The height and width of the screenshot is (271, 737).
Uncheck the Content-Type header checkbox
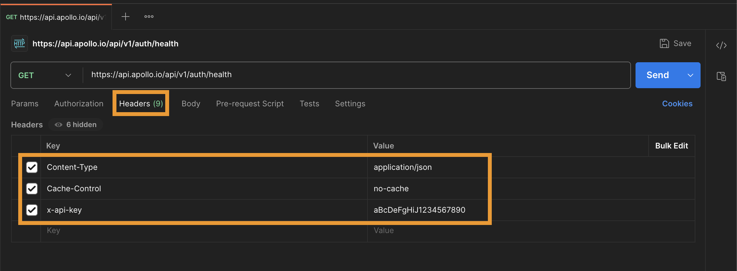(32, 167)
